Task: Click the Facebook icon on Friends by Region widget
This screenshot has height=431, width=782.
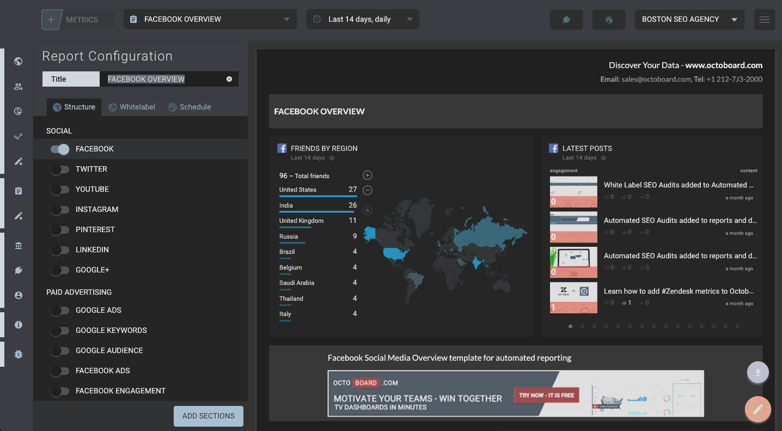Action: [282, 148]
